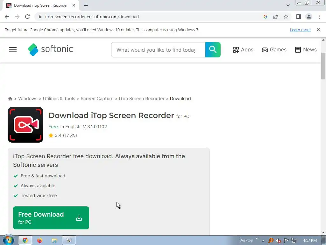Open the Chrome profile avatar

pos(309,17)
